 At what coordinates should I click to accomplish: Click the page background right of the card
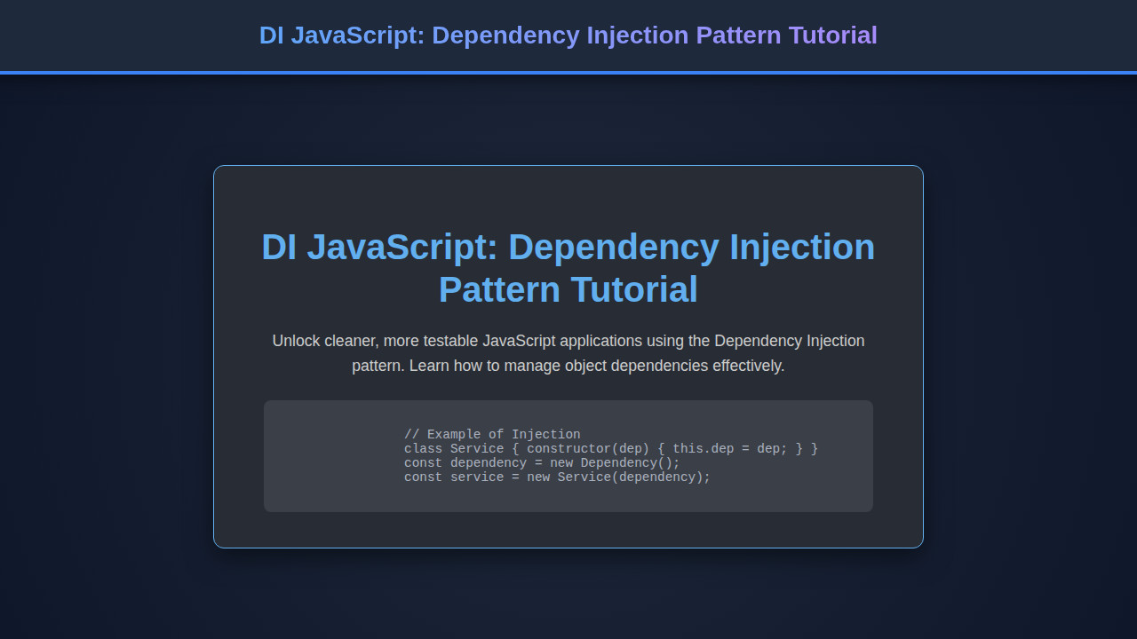(1030, 355)
